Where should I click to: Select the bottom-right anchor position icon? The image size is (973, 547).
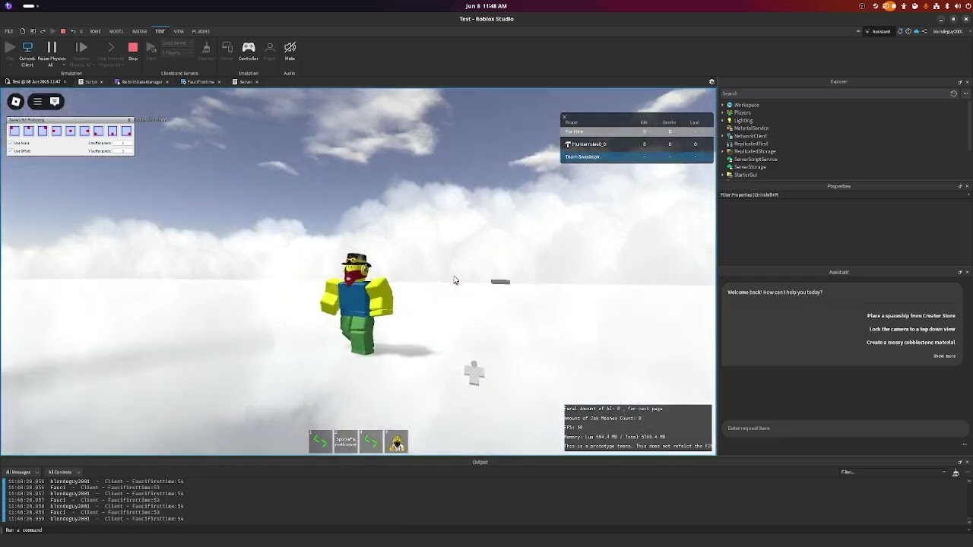point(126,131)
